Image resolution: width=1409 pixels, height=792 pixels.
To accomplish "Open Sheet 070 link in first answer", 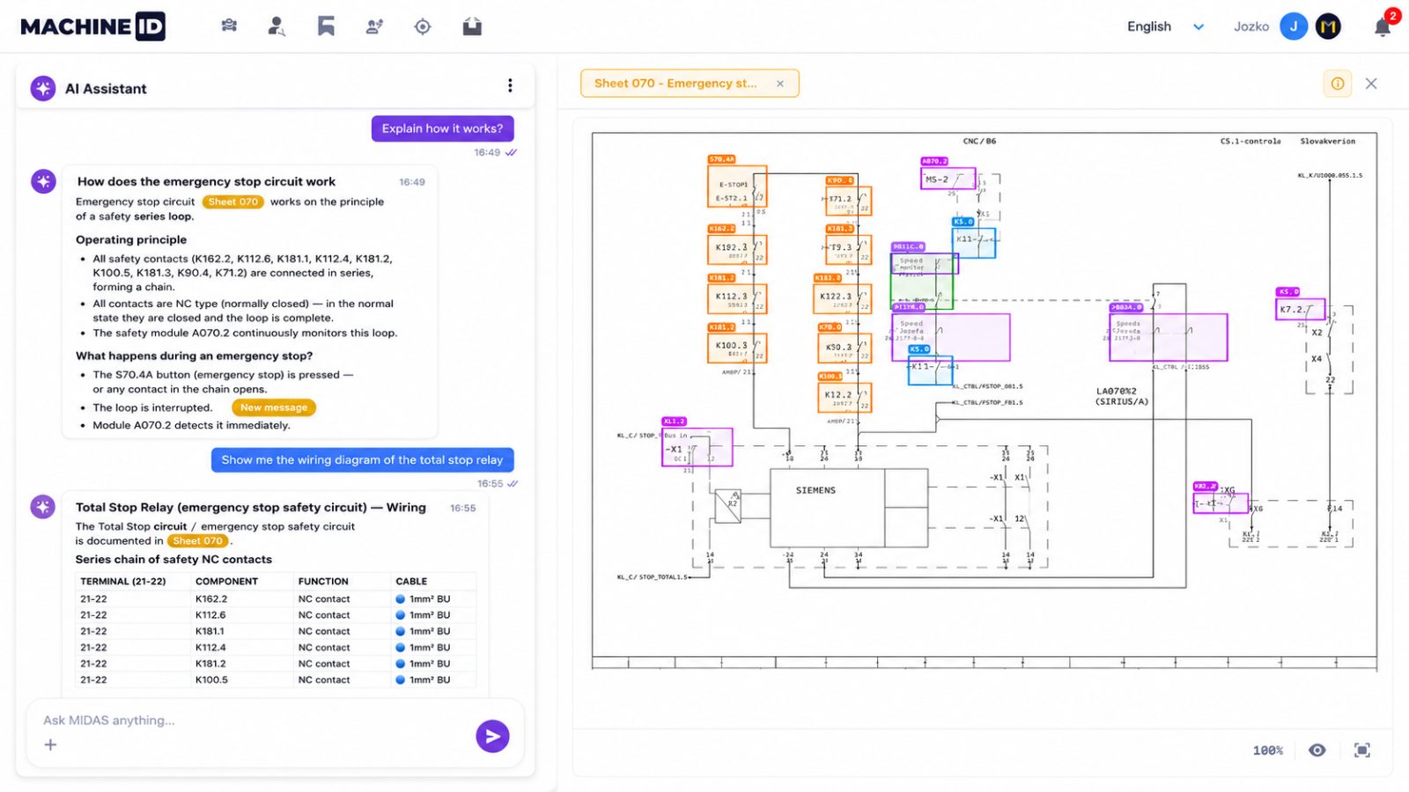I will [233, 202].
